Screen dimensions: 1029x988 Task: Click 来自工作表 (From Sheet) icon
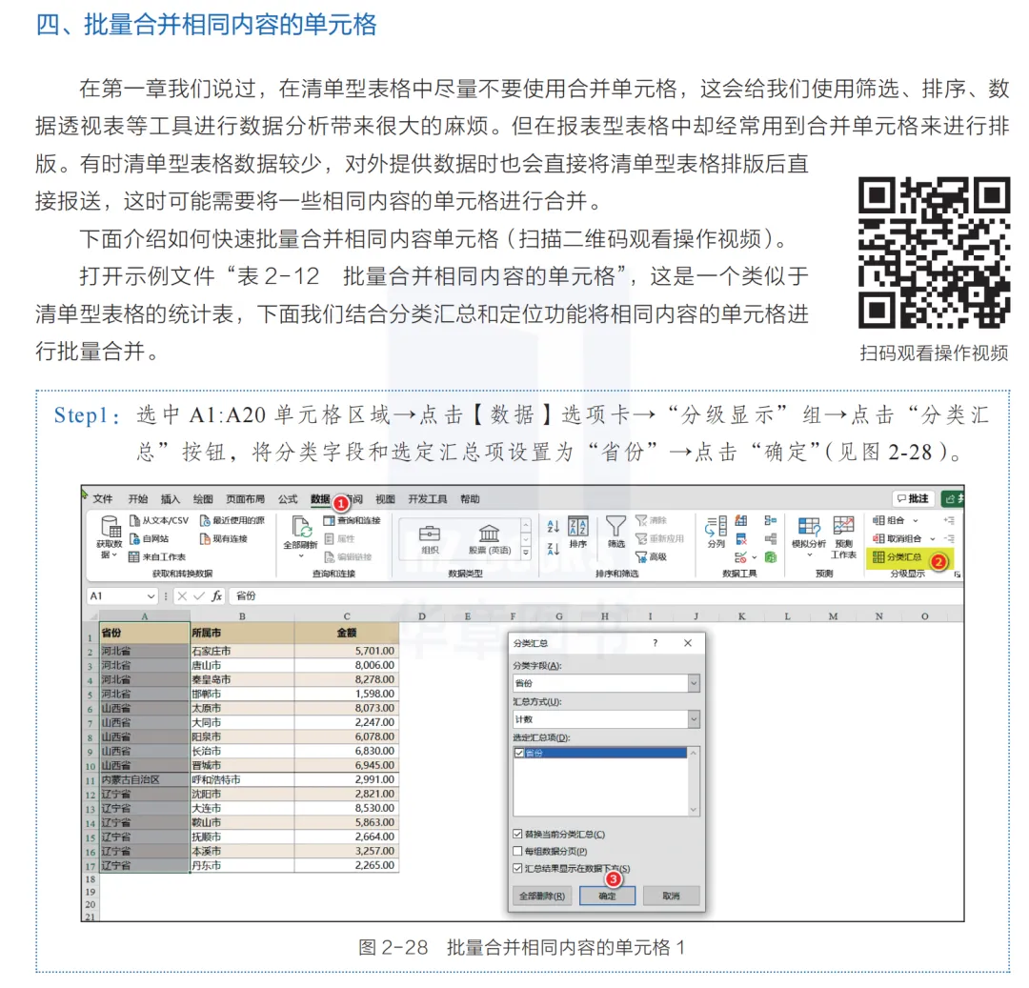click(134, 557)
